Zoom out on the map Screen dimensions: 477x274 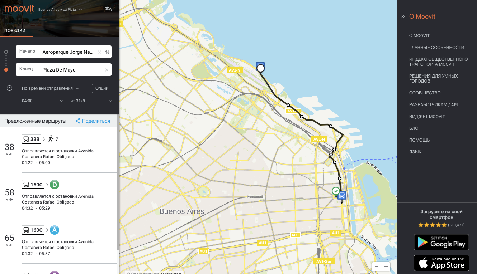tap(376, 266)
